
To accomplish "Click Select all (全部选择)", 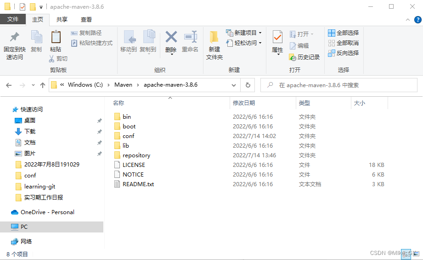I will click(344, 33).
